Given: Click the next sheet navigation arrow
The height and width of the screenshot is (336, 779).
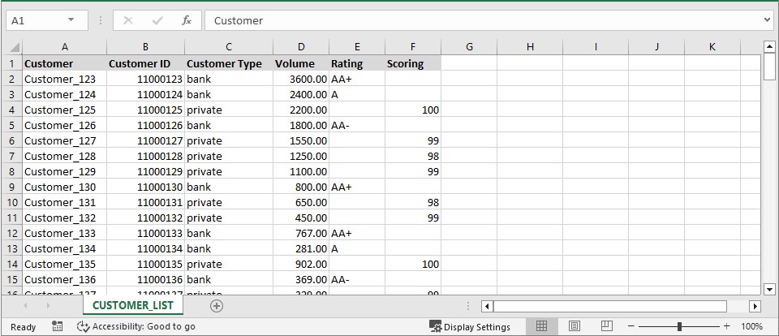Looking at the screenshot, I should coord(48,306).
